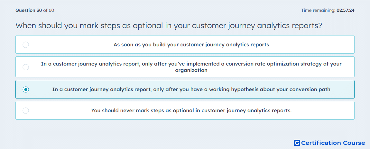Click the 'Time remaining:' label

(318, 10)
